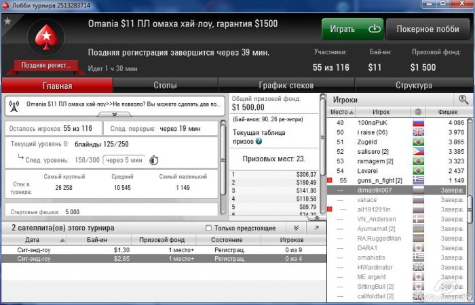Select player 100naPuK row
This screenshot has height=305, width=475.
(x=397, y=123)
